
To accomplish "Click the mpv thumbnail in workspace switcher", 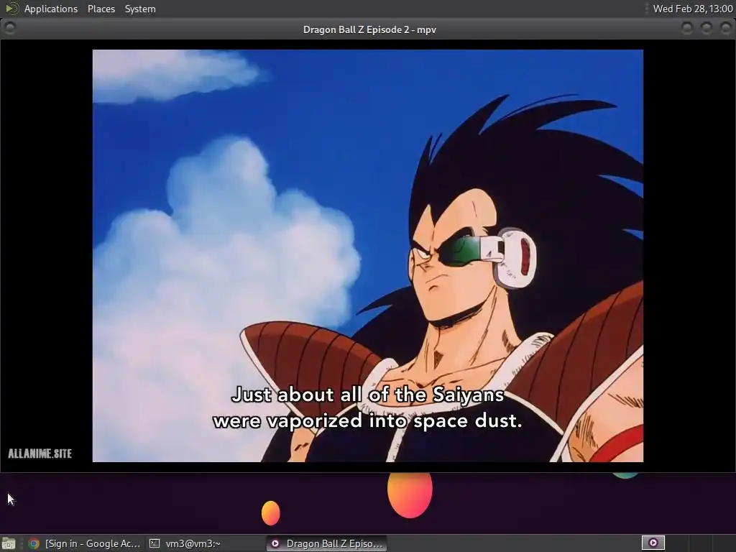I will click(653, 543).
